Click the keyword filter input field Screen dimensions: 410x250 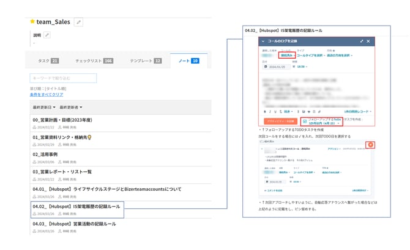[63, 78]
